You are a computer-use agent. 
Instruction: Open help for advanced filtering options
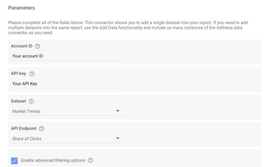click(90, 160)
